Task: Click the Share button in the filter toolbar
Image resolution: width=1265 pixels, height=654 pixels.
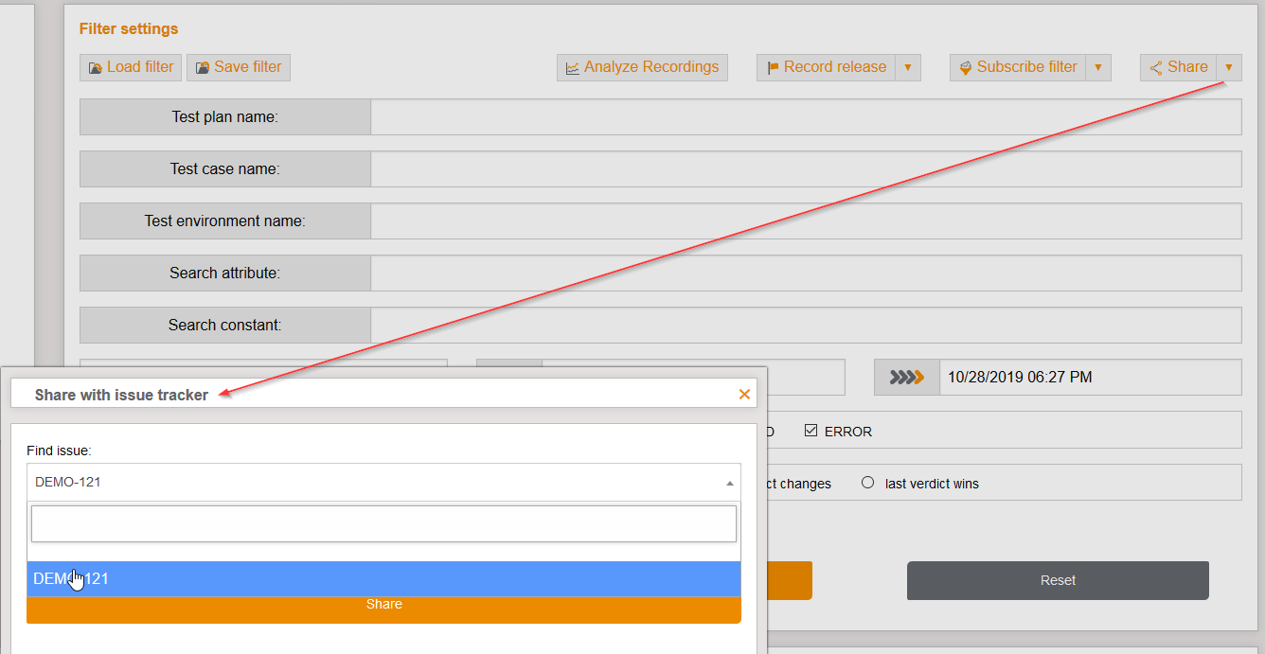Action: (1178, 67)
